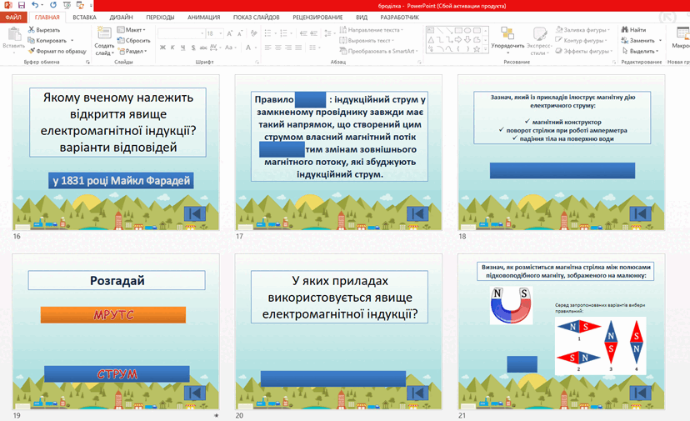Open the font size dropdown showing 18

[x=221, y=33]
